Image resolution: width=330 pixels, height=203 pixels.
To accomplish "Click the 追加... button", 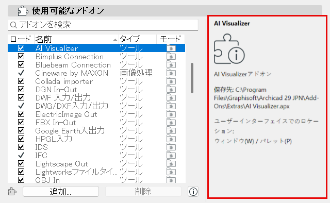I will pos(61,192).
